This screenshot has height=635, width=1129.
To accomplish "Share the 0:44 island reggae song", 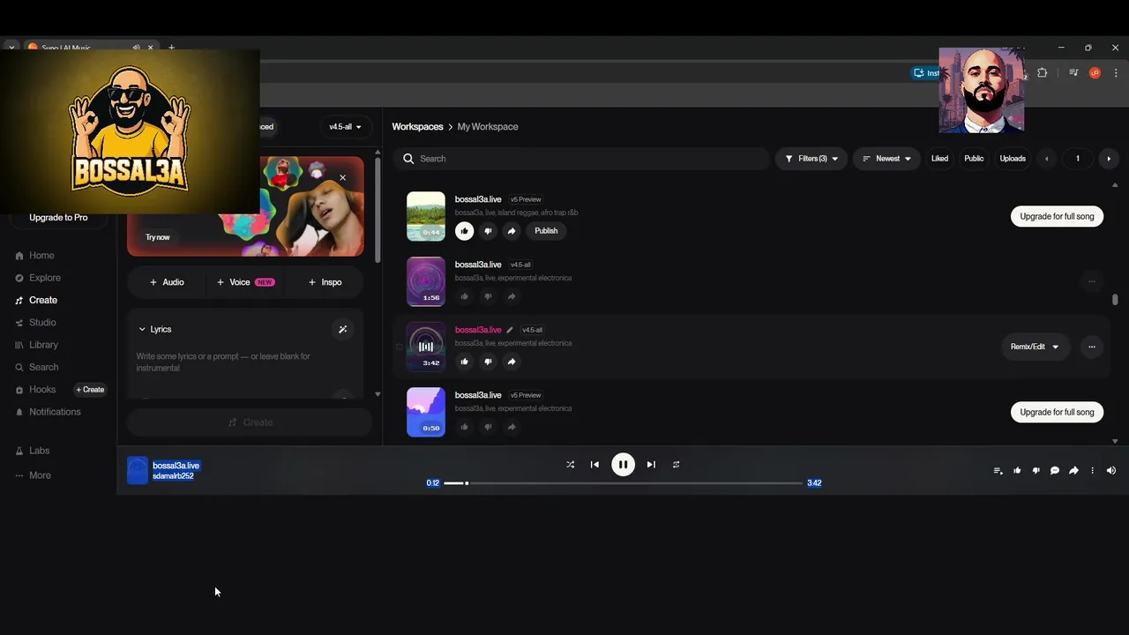I will click(x=512, y=231).
